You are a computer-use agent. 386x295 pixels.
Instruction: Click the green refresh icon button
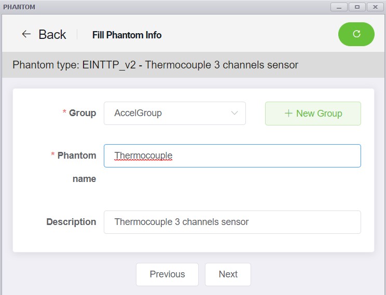pos(356,34)
